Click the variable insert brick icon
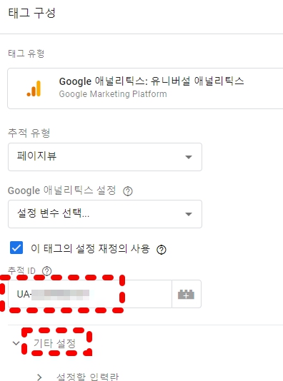Viewport: 283px width, 381px height. coord(186,294)
